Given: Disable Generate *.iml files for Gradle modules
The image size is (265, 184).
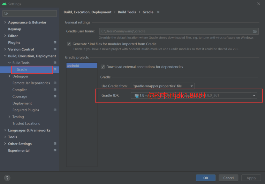Looking at the screenshot, I should 69,44.
